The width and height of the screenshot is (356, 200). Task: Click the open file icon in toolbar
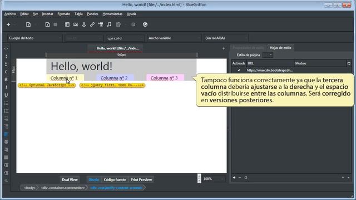28,24
